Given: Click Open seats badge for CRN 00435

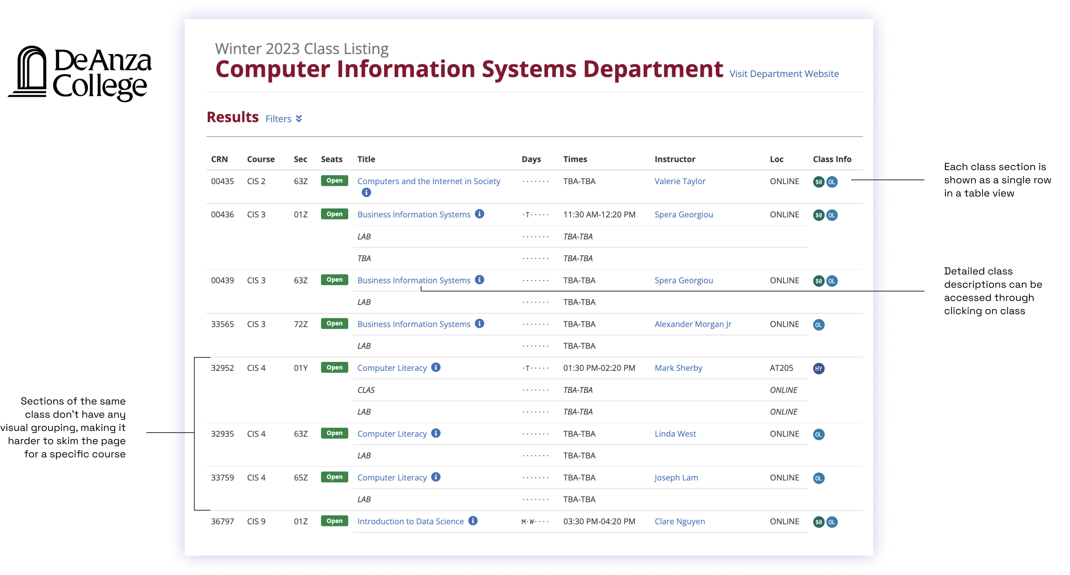Looking at the screenshot, I should pyautogui.click(x=334, y=180).
